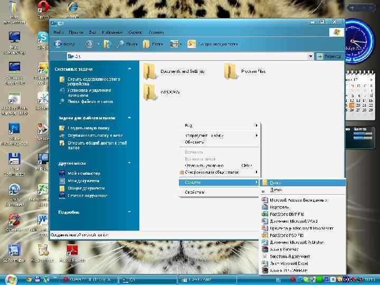Open the Forward button history dropdown arrow

98,44
